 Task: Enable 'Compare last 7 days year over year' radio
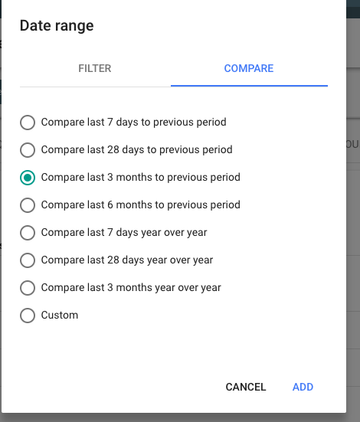pos(28,233)
